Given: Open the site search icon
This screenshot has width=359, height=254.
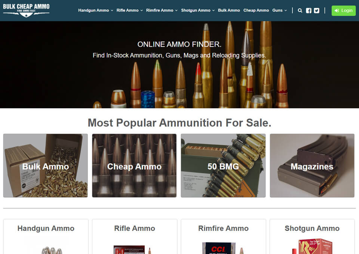Looking at the screenshot, I should pos(300,10).
